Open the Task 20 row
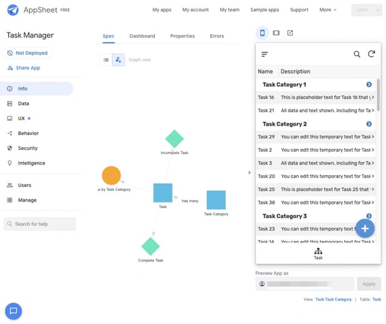Viewport: 386px width, 324px height. [x=316, y=176]
